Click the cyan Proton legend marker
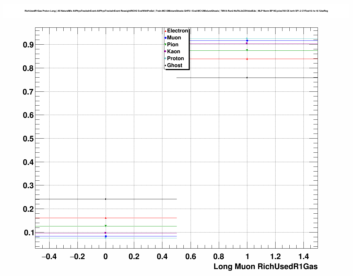 point(165,58)
